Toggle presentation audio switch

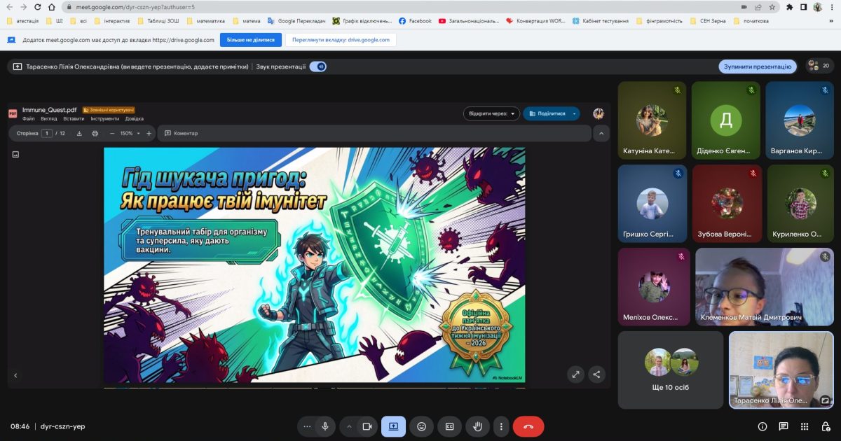coord(318,66)
